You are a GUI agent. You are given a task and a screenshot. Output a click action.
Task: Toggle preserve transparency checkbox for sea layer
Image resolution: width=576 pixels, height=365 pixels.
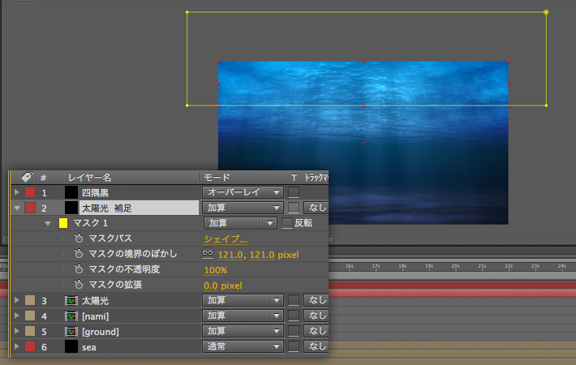pos(294,346)
